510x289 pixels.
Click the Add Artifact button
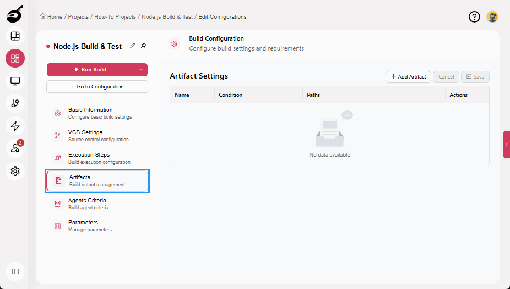[x=408, y=77]
